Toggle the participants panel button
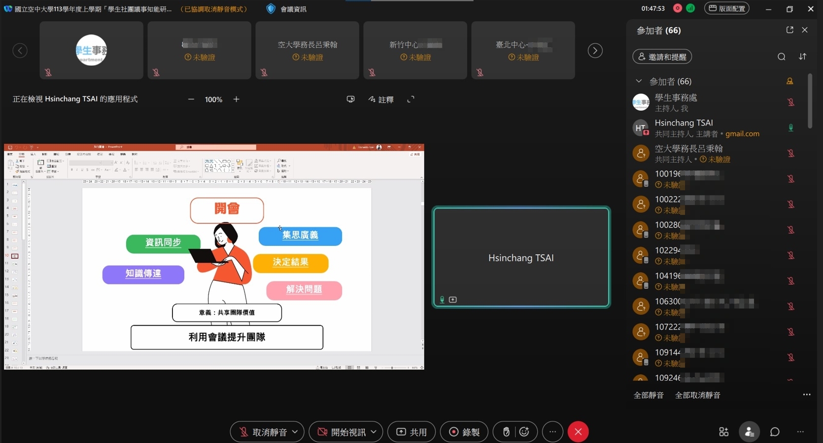The width and height of the screenshot is (823, 443). point(749,432)
